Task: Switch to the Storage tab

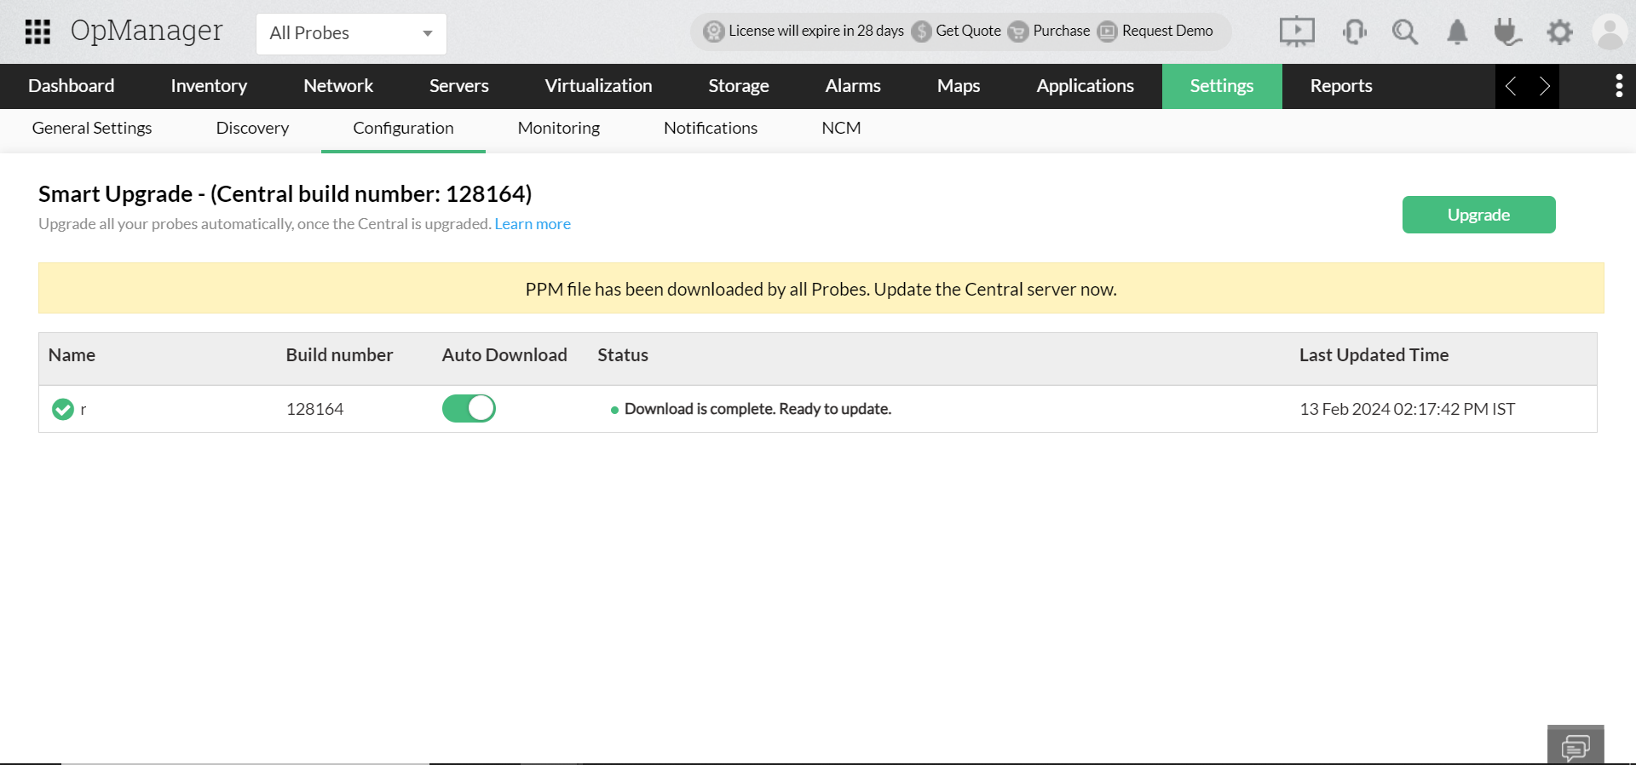Action: pos(739,86)
